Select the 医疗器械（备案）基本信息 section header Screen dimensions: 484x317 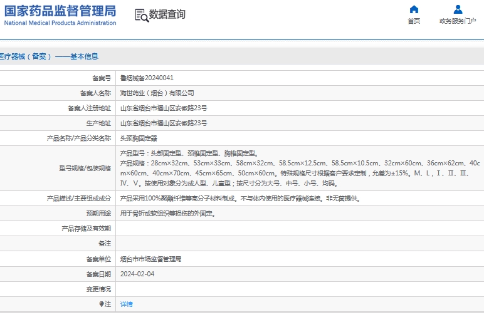click(x=49, y=56)
